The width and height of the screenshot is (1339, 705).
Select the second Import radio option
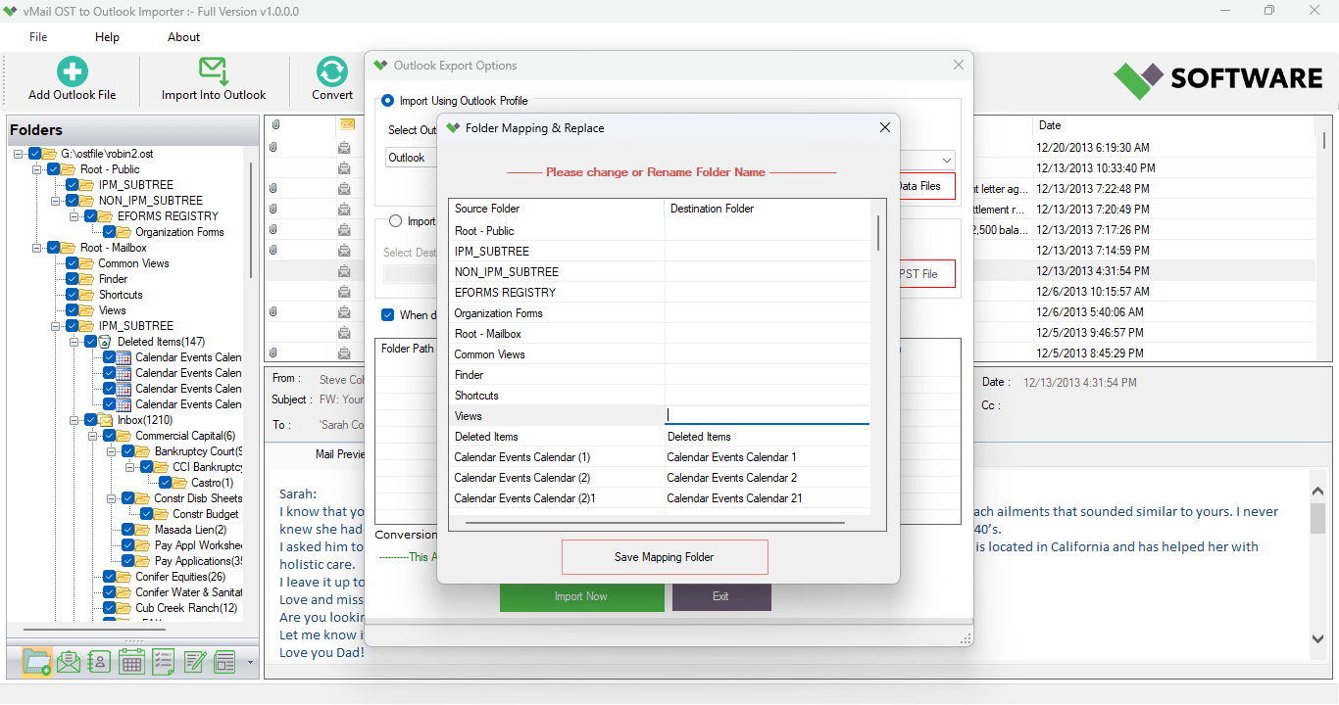click(x=396, y=221)
